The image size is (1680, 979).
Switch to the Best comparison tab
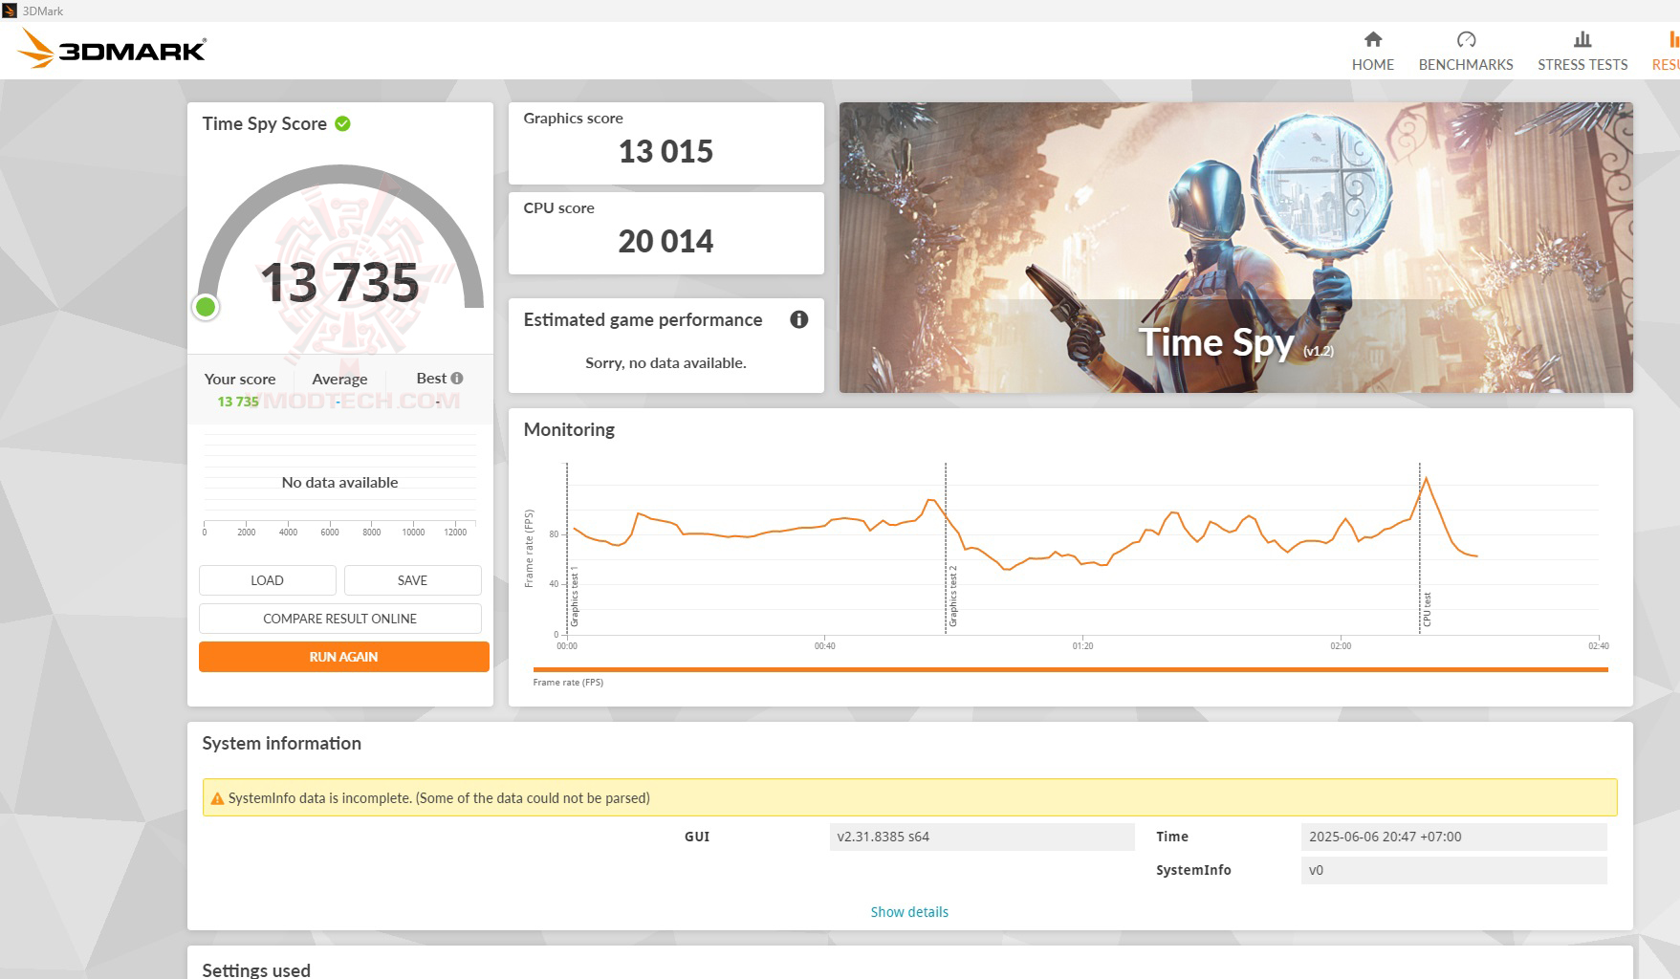(x=430, y=379)
